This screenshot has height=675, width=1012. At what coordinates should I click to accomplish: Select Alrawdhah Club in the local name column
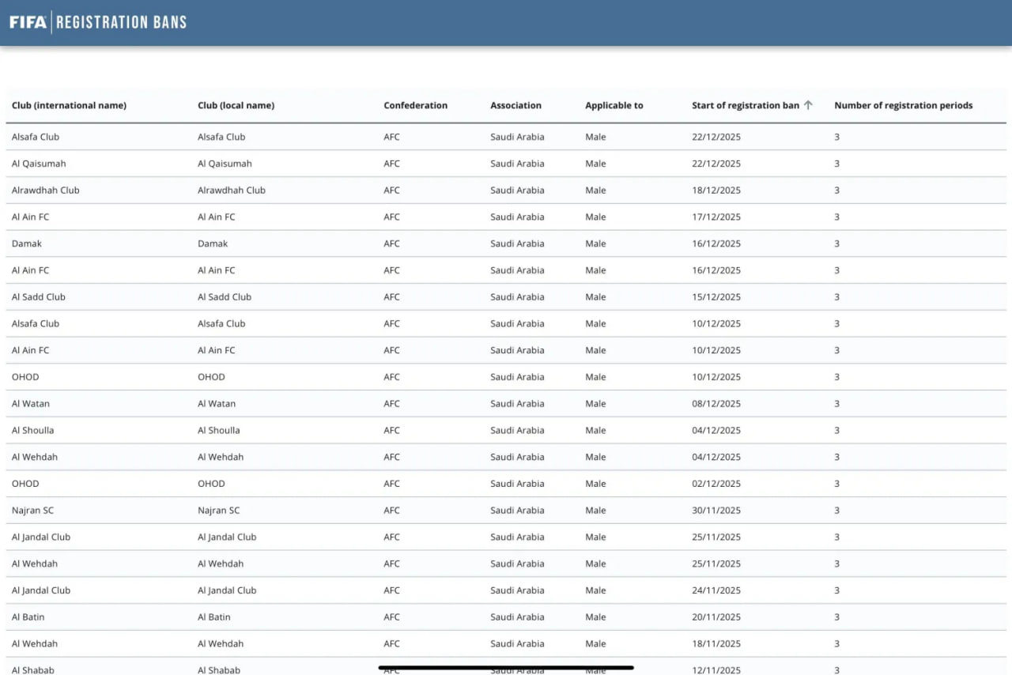click(x=231, y=190)
